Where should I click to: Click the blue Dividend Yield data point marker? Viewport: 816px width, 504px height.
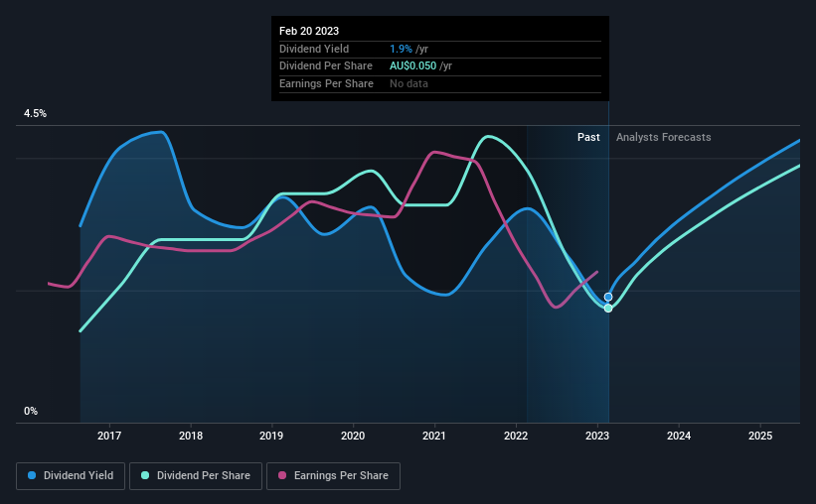click(x=608, y=297)
